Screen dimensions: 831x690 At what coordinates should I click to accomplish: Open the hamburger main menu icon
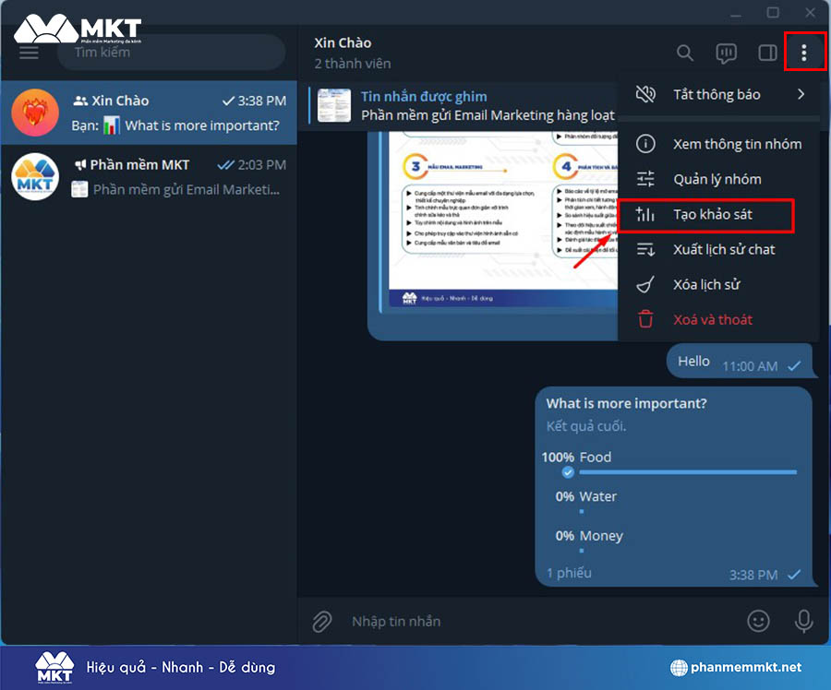[x=29, y=53]
